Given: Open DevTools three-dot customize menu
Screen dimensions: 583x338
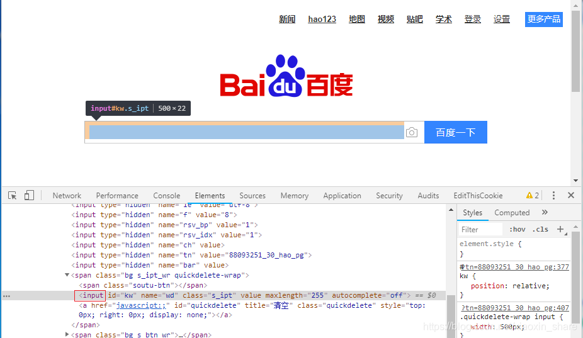Looking at the screenshot, I should [553, 195].
